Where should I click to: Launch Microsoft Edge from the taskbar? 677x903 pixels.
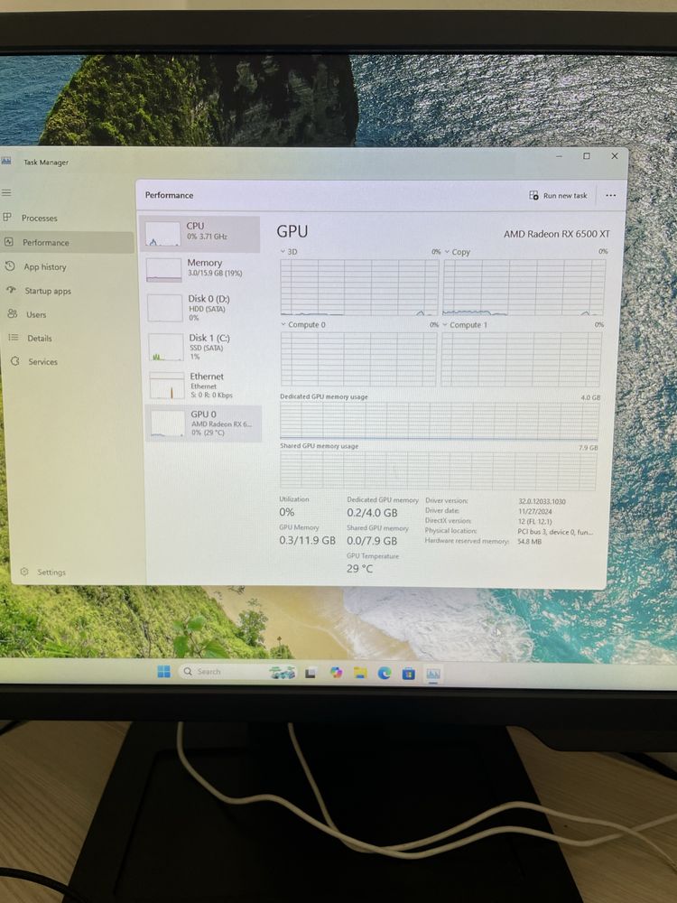click(x=385, y=673)
